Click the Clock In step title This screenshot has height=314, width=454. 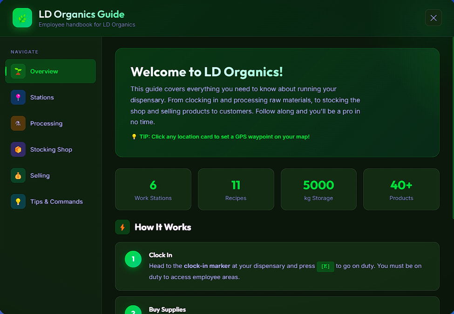coord(160,255)
